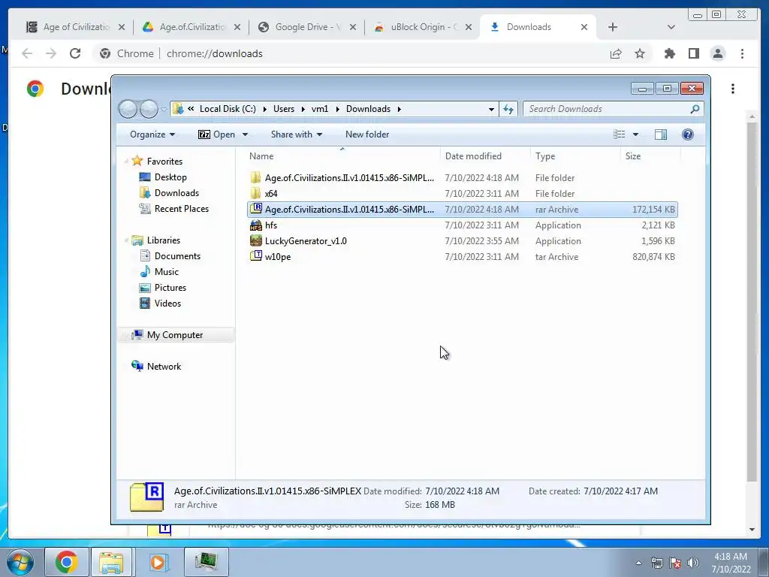Image resolution: width=769 pixels, height=577 pixels.
Task: Share this page icon in address bar
Action: click(616, 53)
